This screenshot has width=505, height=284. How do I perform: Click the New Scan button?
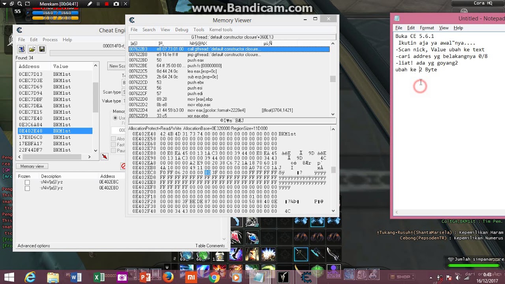(x=117, y=66)
